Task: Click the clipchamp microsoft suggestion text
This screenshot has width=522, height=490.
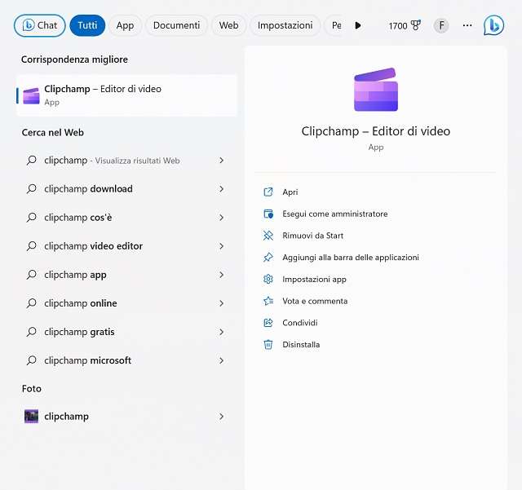Action: (87, 360)
